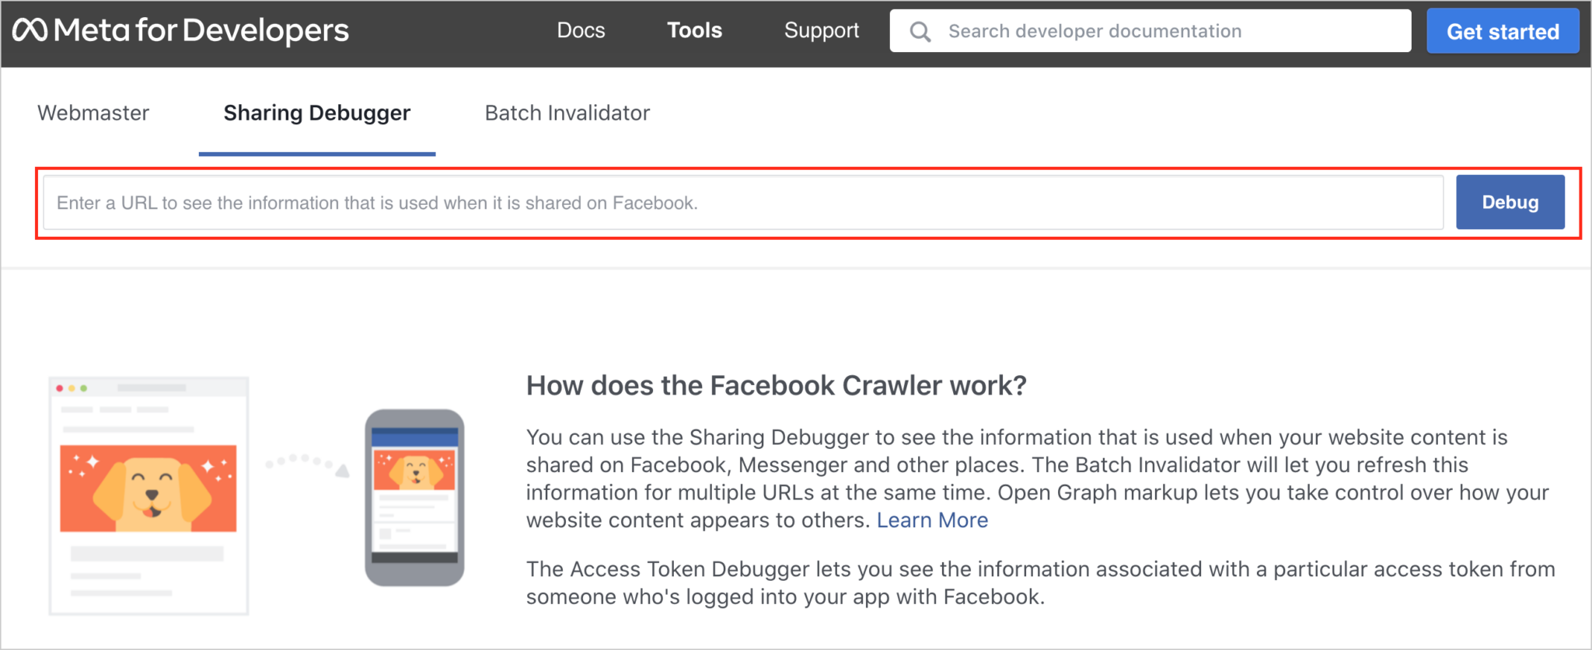Open the Support menu

pos(822,30)
